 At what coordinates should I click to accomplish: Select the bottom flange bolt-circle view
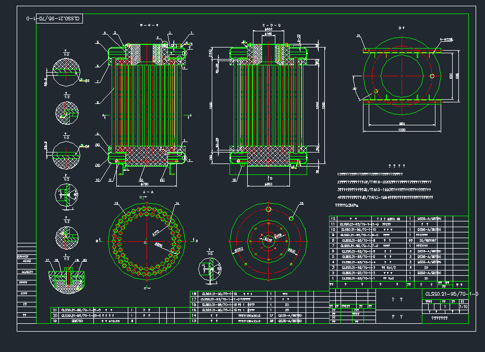click(x=268, y=242)
